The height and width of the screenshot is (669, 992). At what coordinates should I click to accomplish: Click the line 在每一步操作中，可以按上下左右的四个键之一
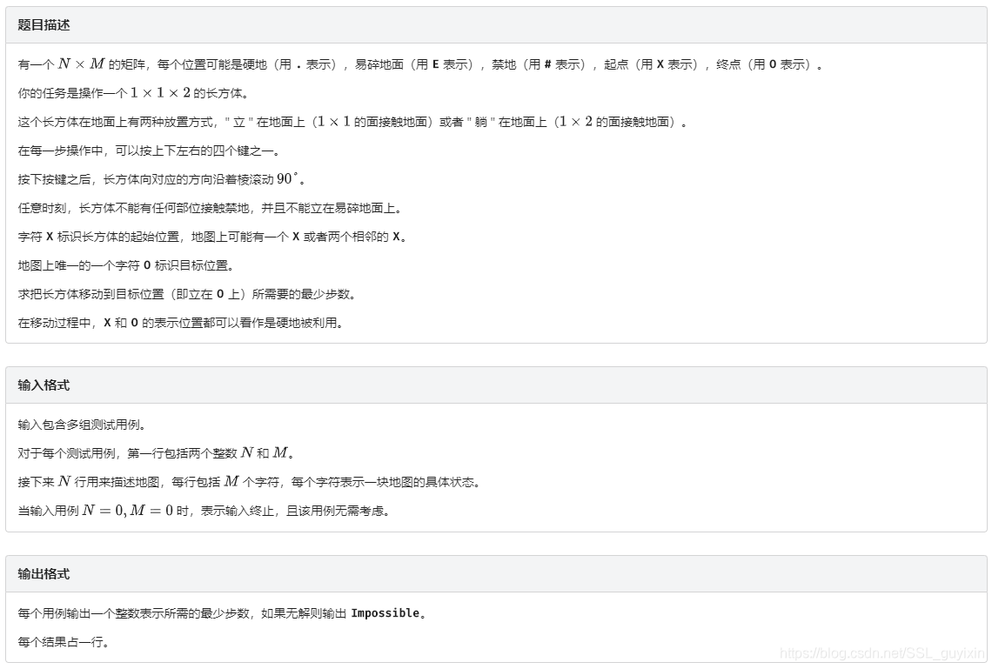click(149, 151)
